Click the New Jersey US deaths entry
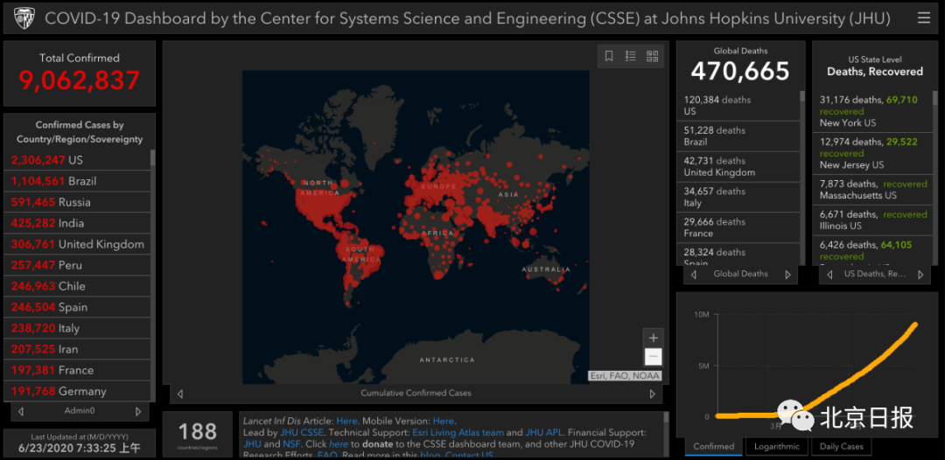This screenshot has width=945, height=460. point(872,154)
